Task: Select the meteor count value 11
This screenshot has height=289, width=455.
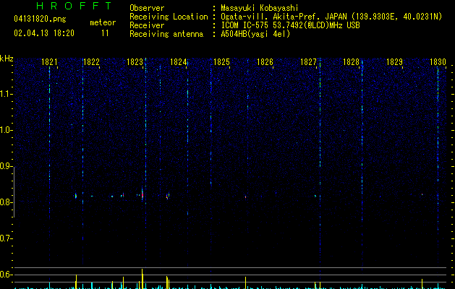Action: 105,33
